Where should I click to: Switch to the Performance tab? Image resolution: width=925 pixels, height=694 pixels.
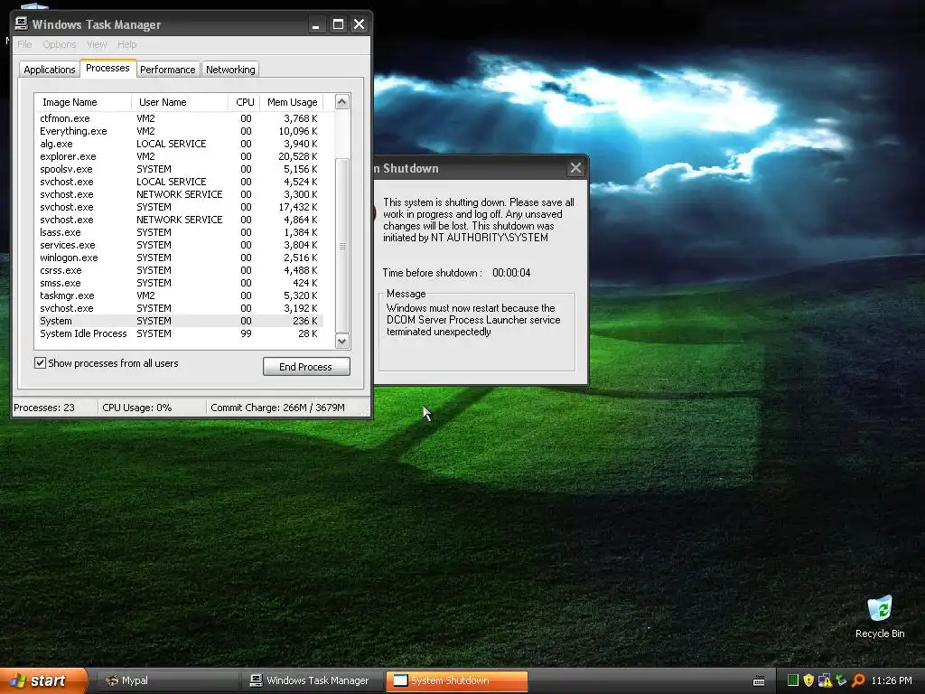click(167, 70)
